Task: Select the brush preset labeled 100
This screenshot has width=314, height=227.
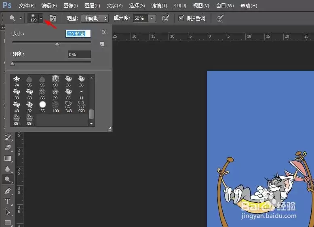Action: [55, 107]
